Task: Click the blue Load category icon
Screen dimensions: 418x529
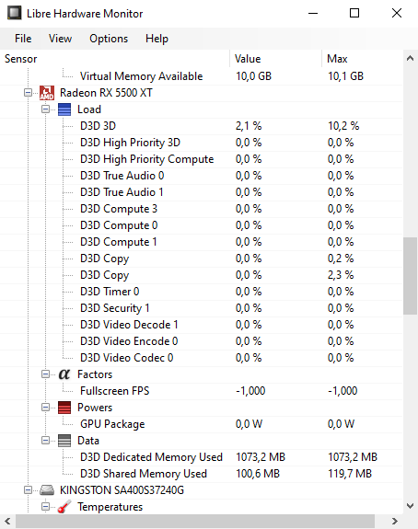Action: [x=64, y=109]
